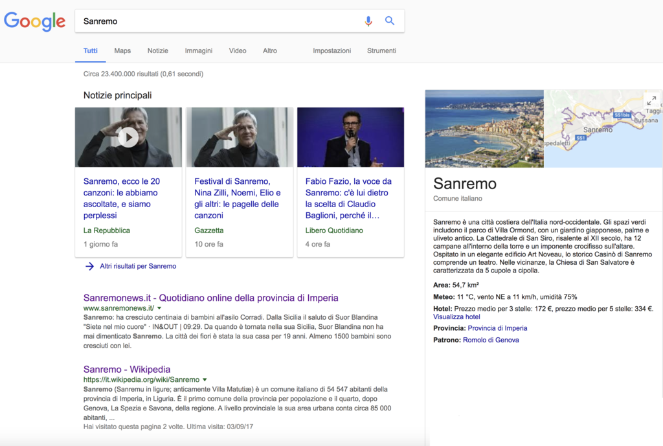Open Impostazioni settings menu

pos(331,50)
